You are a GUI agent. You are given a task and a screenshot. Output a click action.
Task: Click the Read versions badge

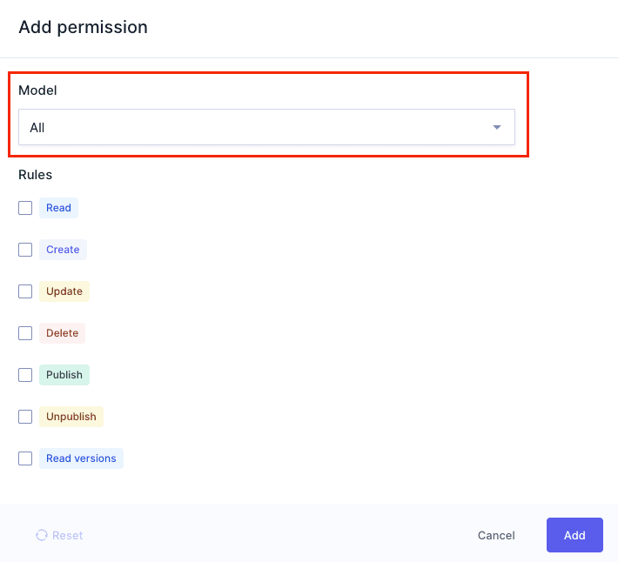coord(81,458)
